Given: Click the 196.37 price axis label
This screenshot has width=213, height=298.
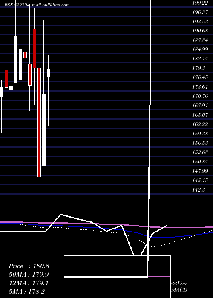Looking at the screenshot, I should 200,12.
